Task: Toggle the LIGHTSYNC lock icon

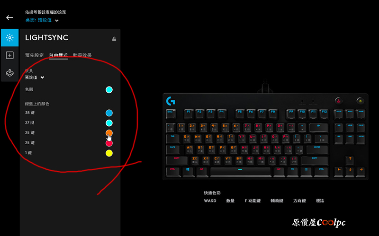Action: coord(114,39)
